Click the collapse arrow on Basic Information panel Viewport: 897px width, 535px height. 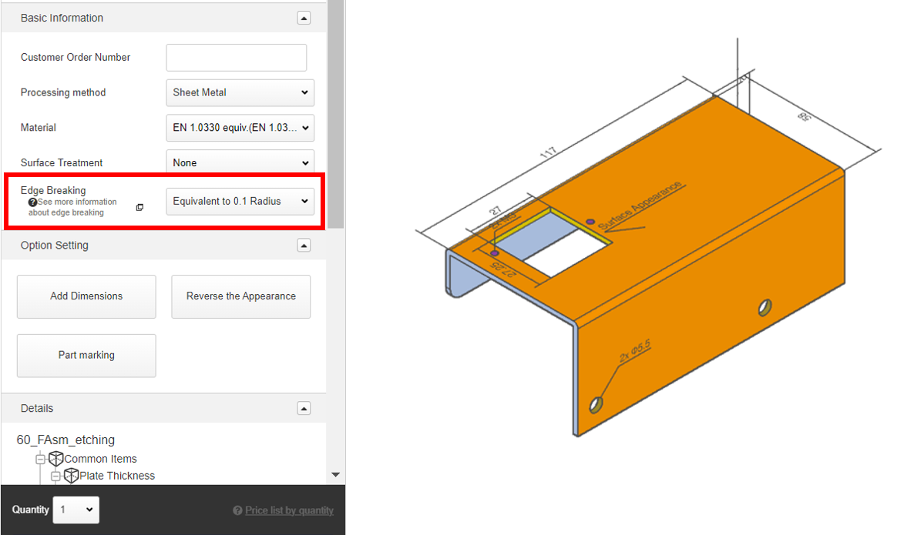[x=304, y=17]
